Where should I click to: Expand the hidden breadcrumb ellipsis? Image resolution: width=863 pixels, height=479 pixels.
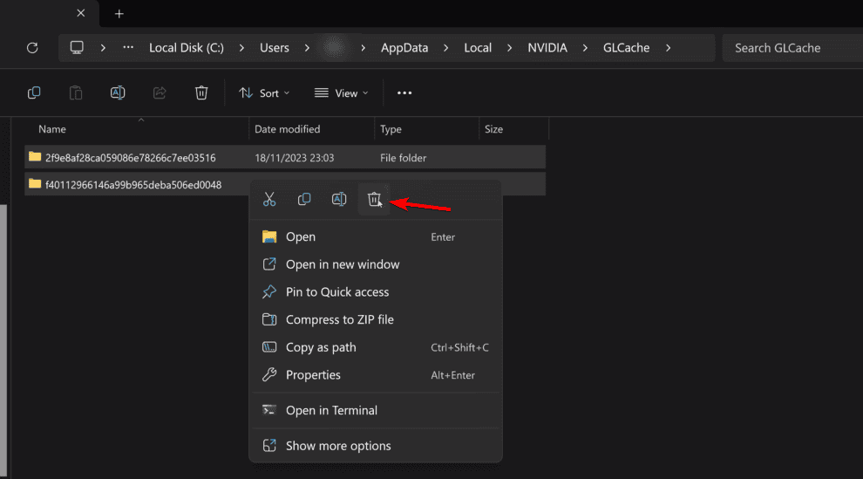128,47
